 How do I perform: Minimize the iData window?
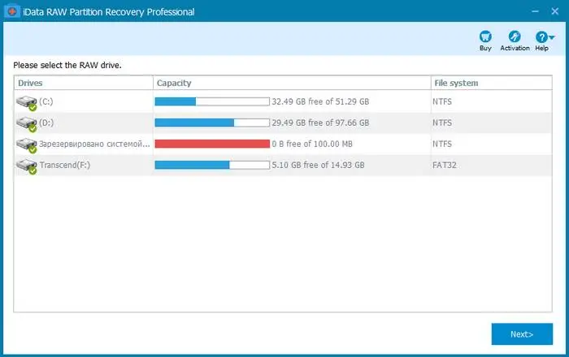click(x=535, y=11)
